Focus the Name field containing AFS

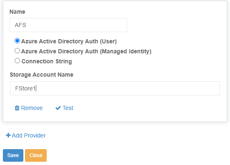[68, 25]
